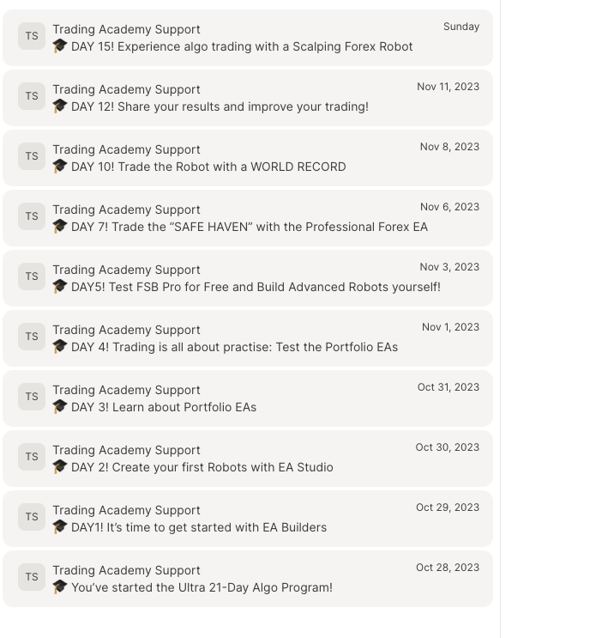The image size is (596, 638).
Task: Open DAY 3 Learn about Portfolio EAs email
Action: 248,398
